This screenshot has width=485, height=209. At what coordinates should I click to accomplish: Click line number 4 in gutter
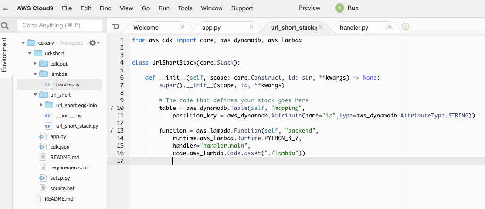coord(122,63)
